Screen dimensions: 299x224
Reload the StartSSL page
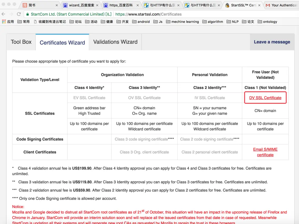19,14
